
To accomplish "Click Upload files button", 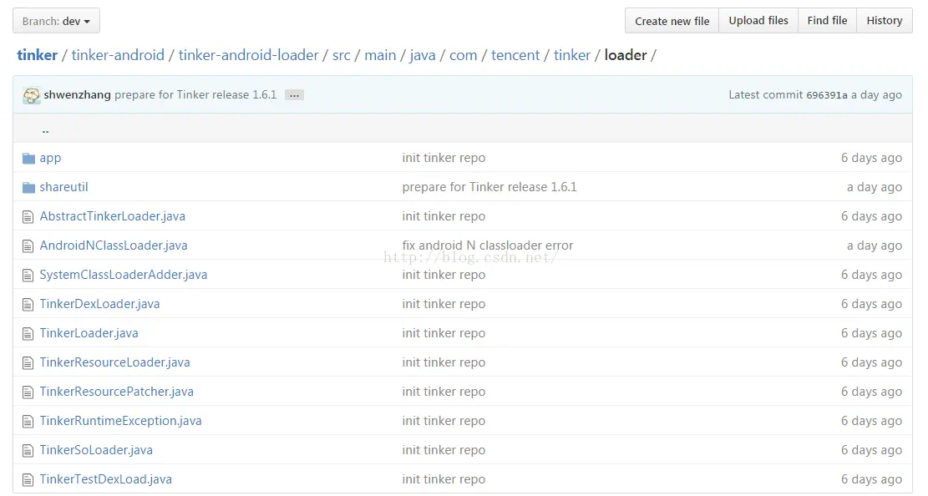I will [x=758, y=21].
